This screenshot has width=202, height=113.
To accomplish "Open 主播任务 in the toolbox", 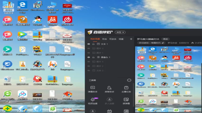I will tap(126, 89).
